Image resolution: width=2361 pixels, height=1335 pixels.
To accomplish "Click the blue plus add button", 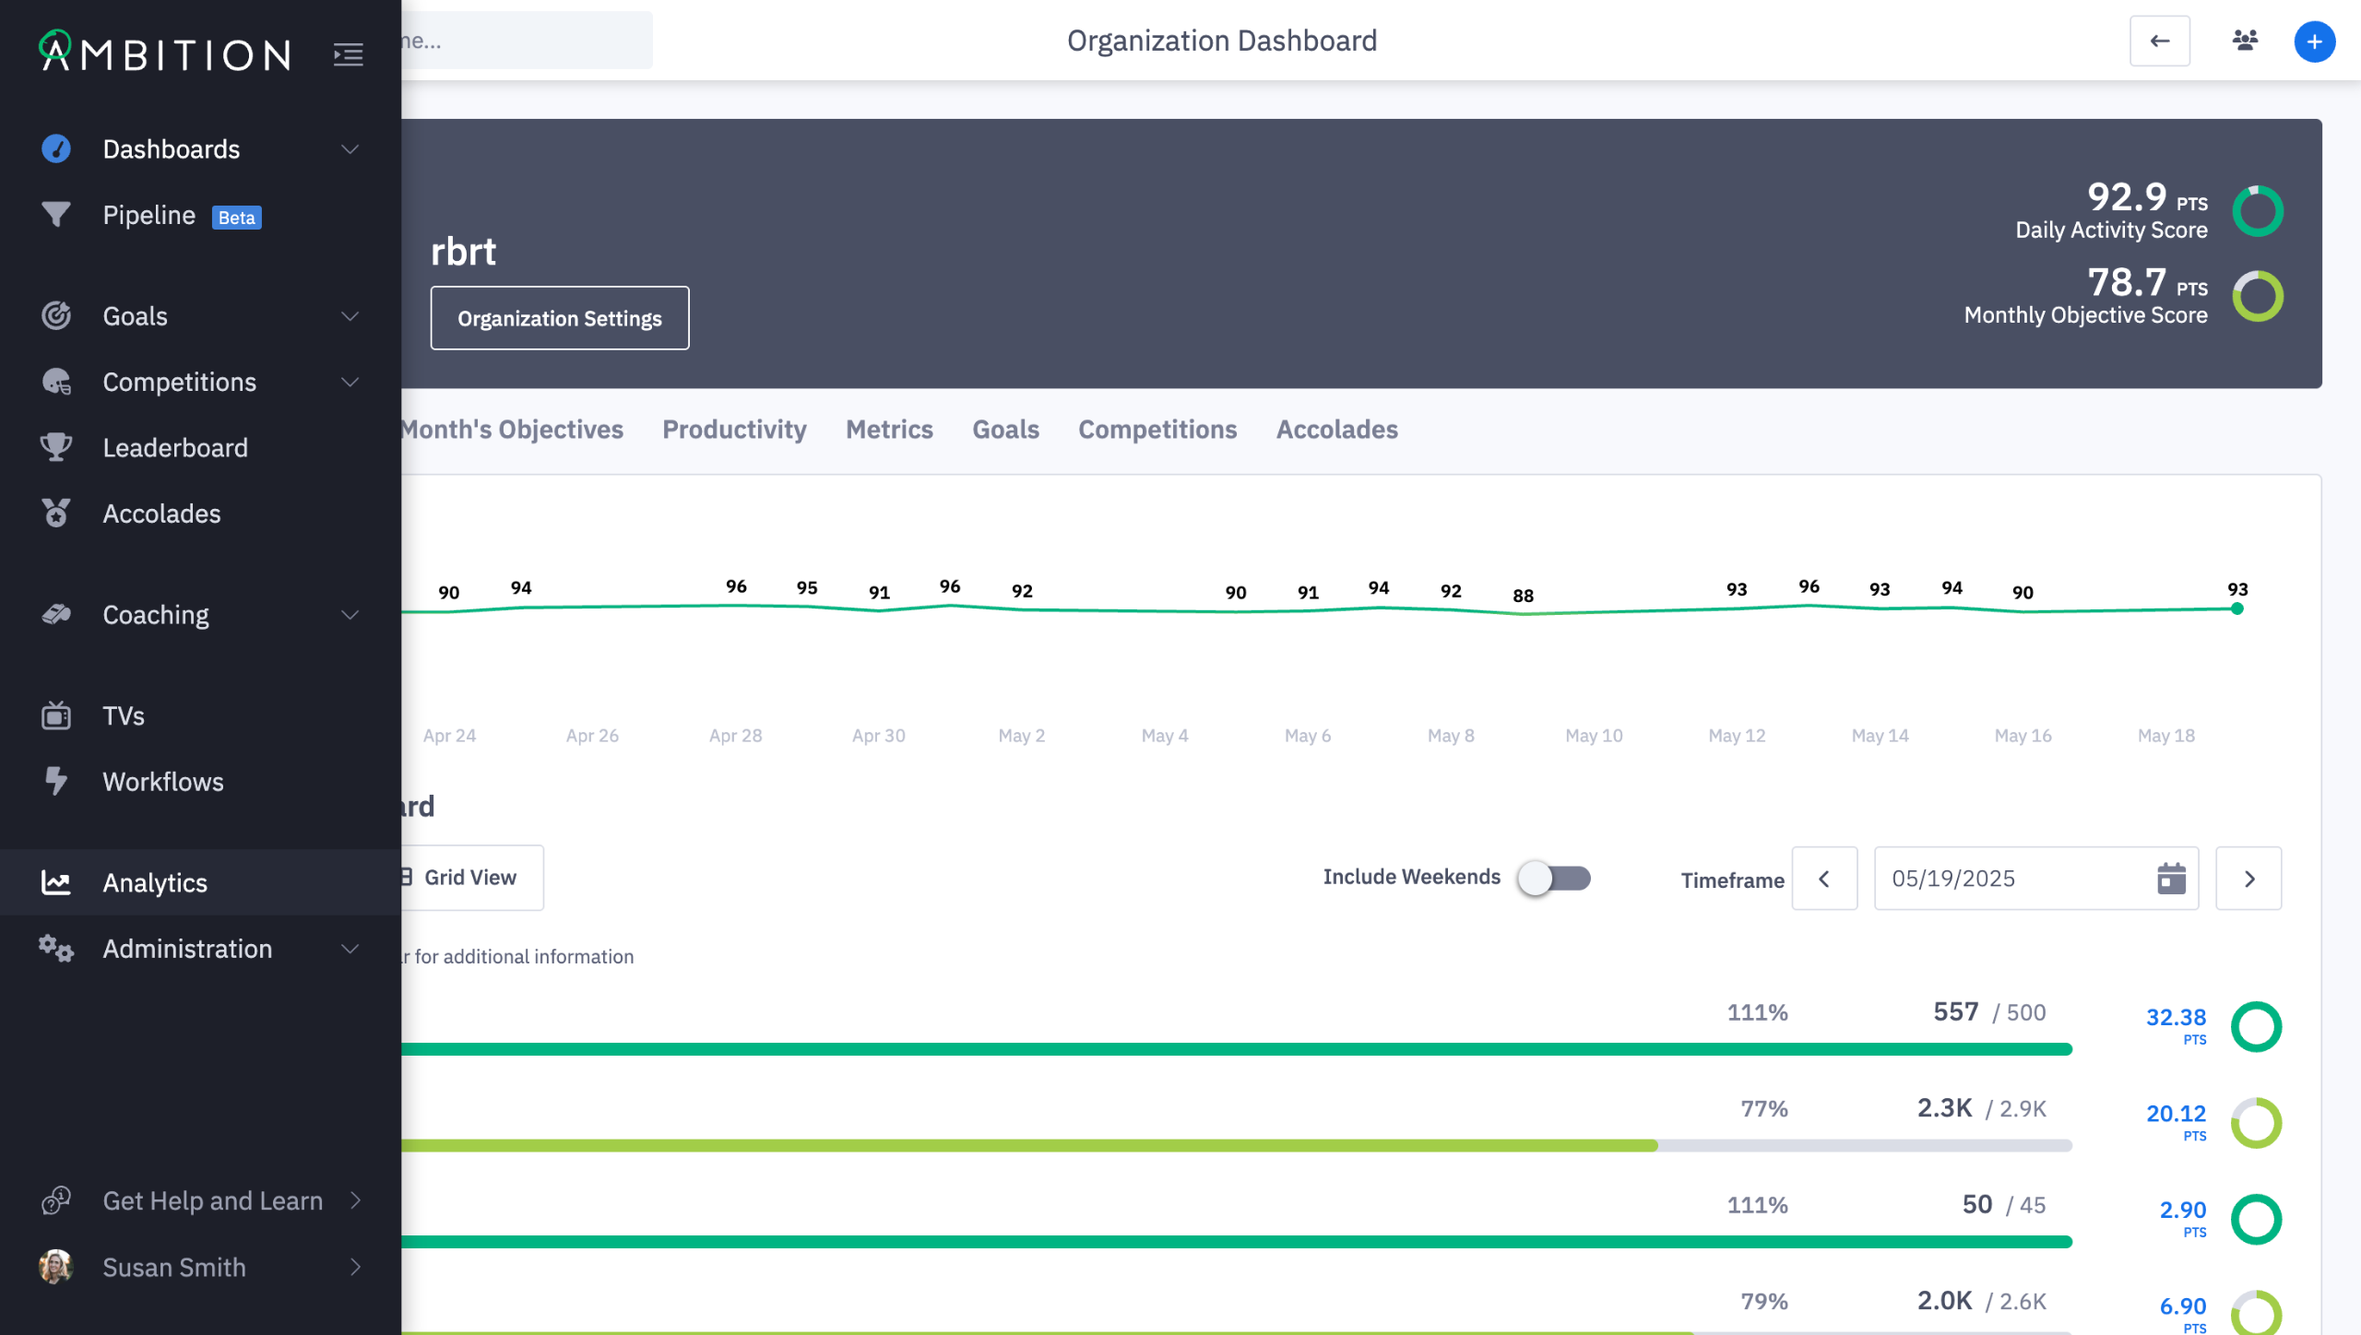I will (x=2313, y=41).
